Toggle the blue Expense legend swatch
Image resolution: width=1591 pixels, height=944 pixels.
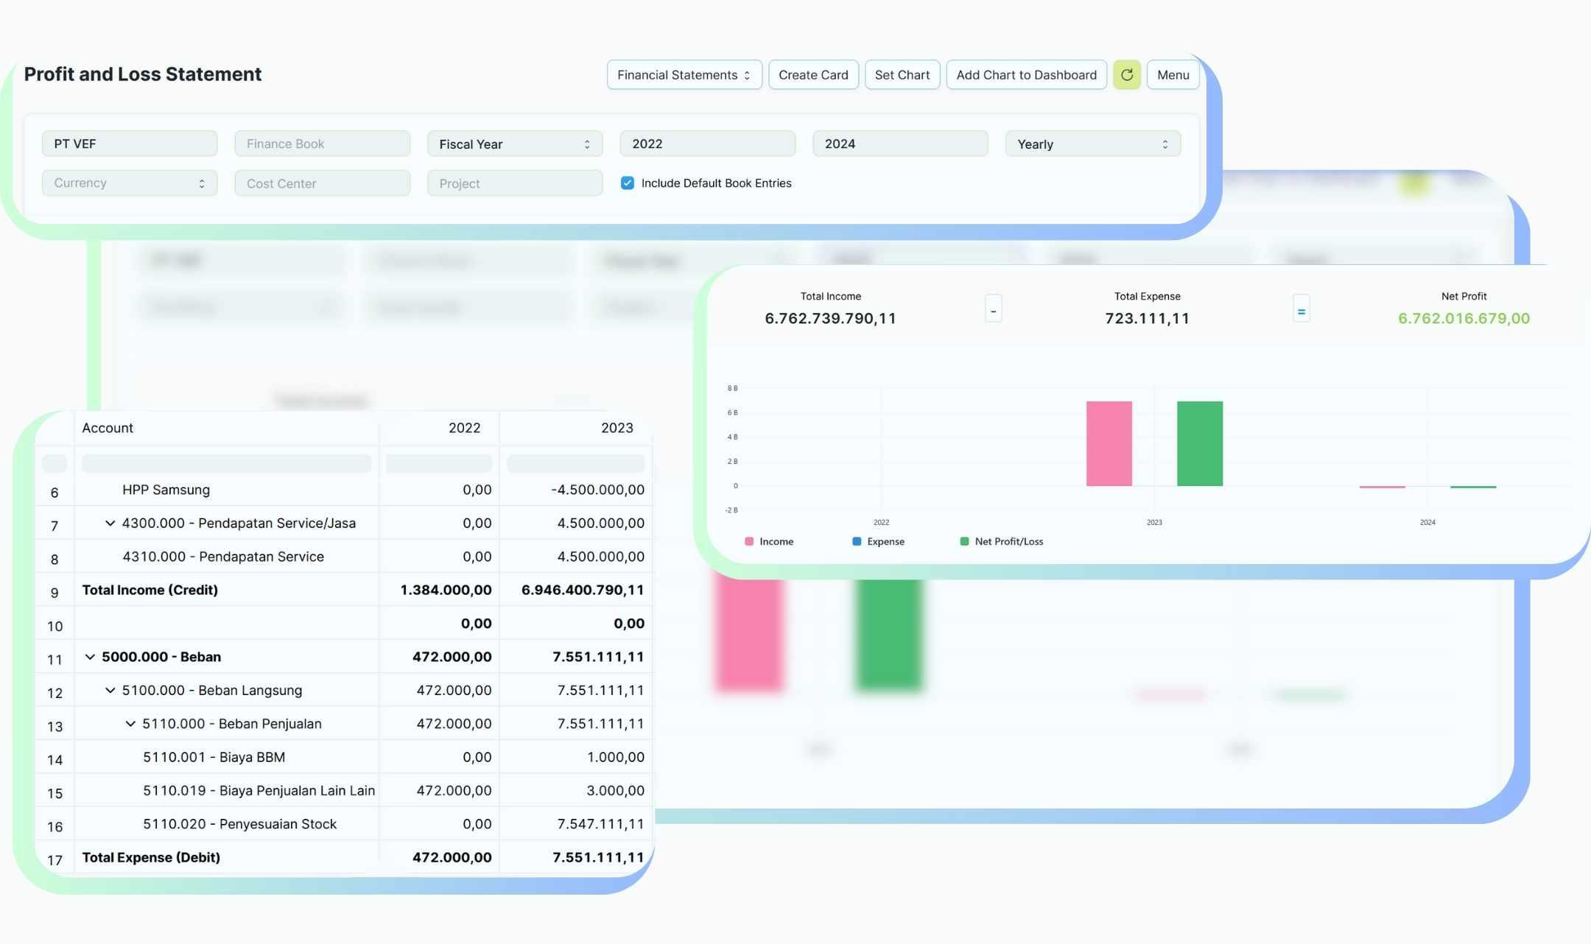pos(857,541)
